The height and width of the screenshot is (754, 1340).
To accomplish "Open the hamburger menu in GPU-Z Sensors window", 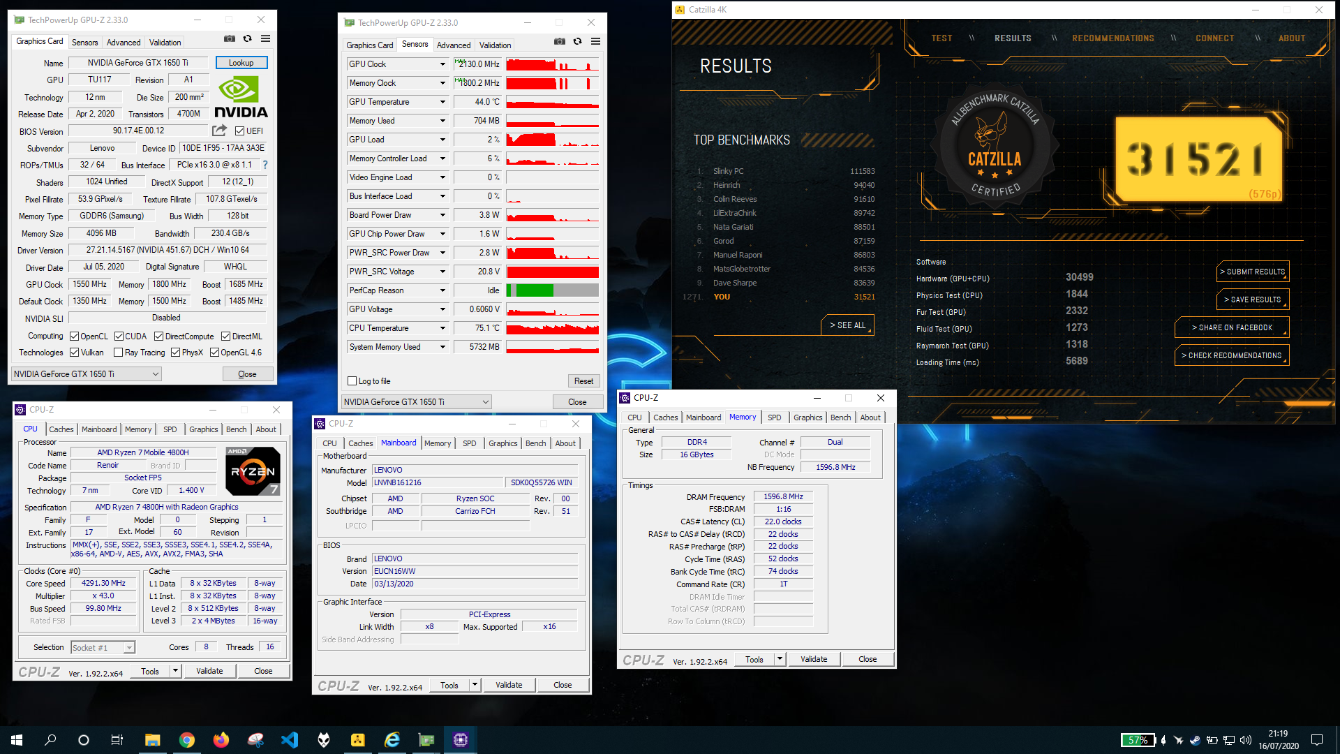I will pyautogui.click(x=595, y=42).
